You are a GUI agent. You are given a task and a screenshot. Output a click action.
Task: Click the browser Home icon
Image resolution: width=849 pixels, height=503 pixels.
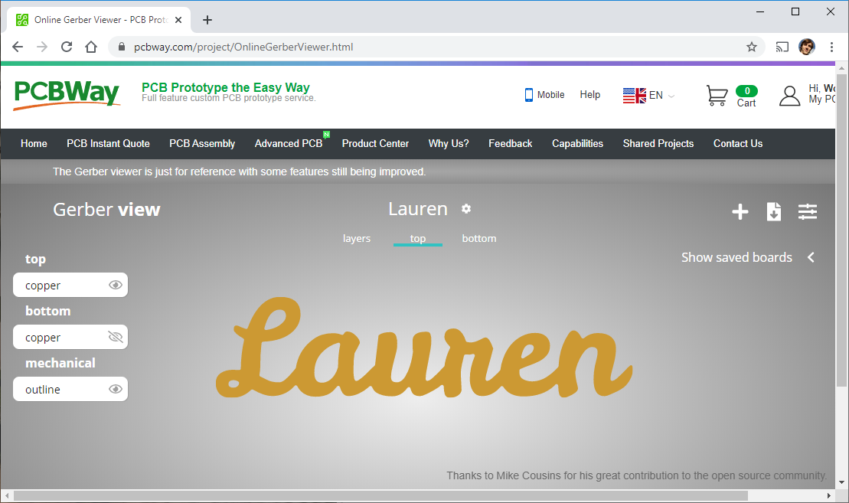91,47
